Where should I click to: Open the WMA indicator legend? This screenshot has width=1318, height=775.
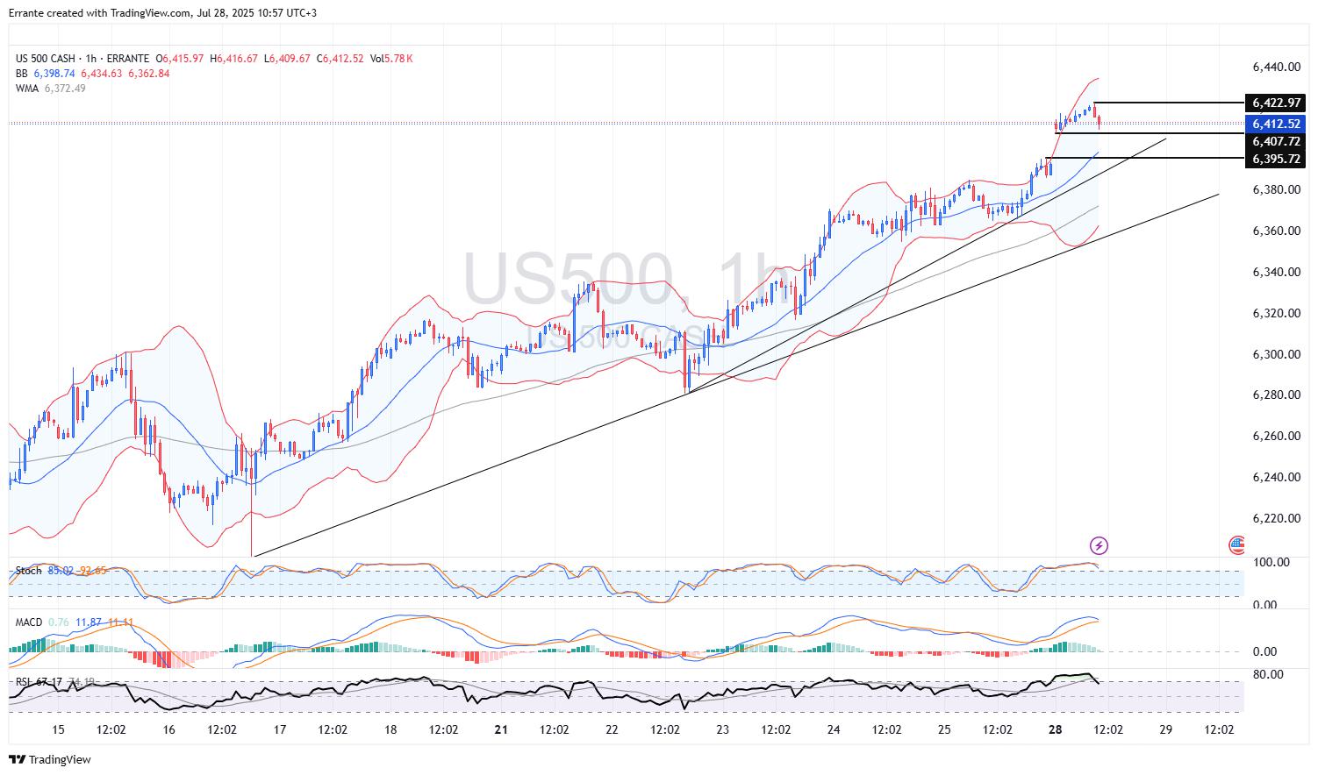(x=27, y=89)
